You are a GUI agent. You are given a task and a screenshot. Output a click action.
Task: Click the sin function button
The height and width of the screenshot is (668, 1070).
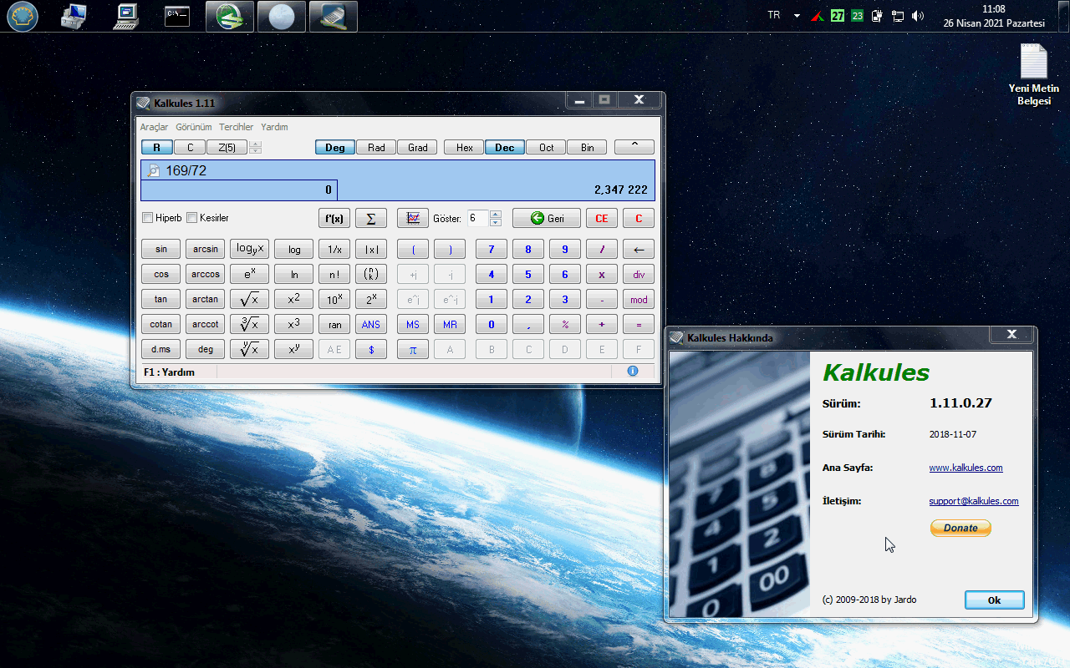tap(160, 249)
